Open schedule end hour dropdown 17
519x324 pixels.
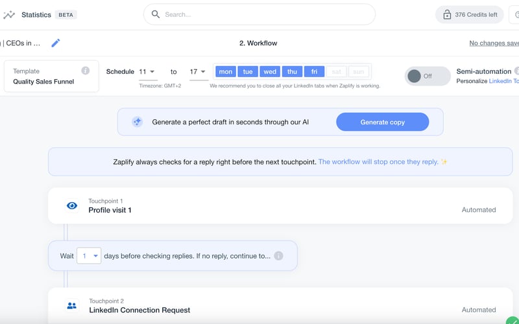coord(199,72)
